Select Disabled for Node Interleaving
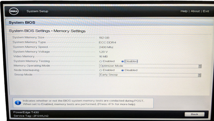The image size is (214, 121). coord(123,70)
